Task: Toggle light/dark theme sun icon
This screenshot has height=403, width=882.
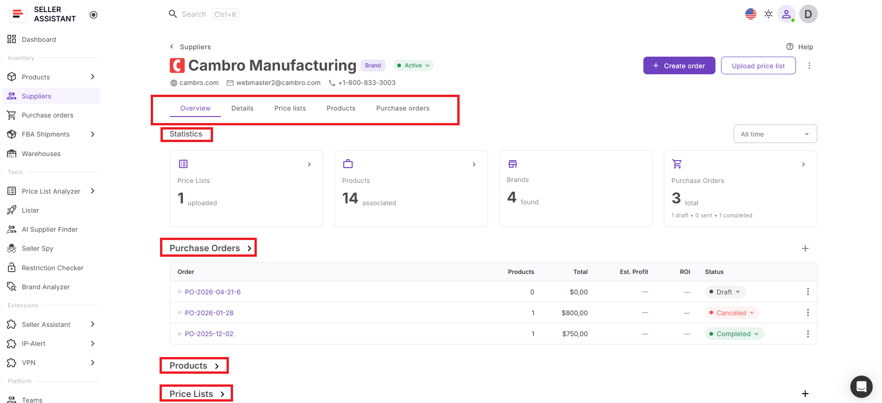Action: pos(768,14)
